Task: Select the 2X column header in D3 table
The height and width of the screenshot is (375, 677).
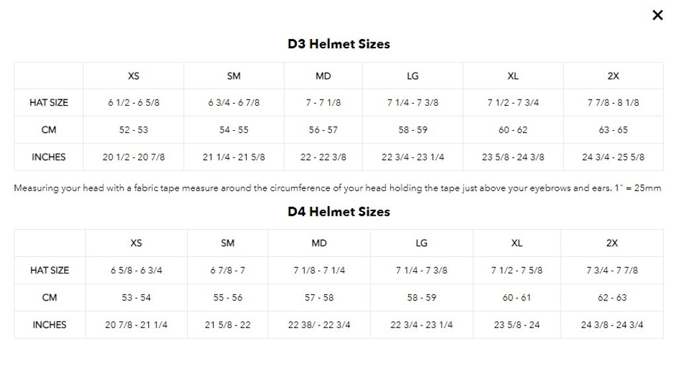Action: pyautogui.click(x=613, y=76)
